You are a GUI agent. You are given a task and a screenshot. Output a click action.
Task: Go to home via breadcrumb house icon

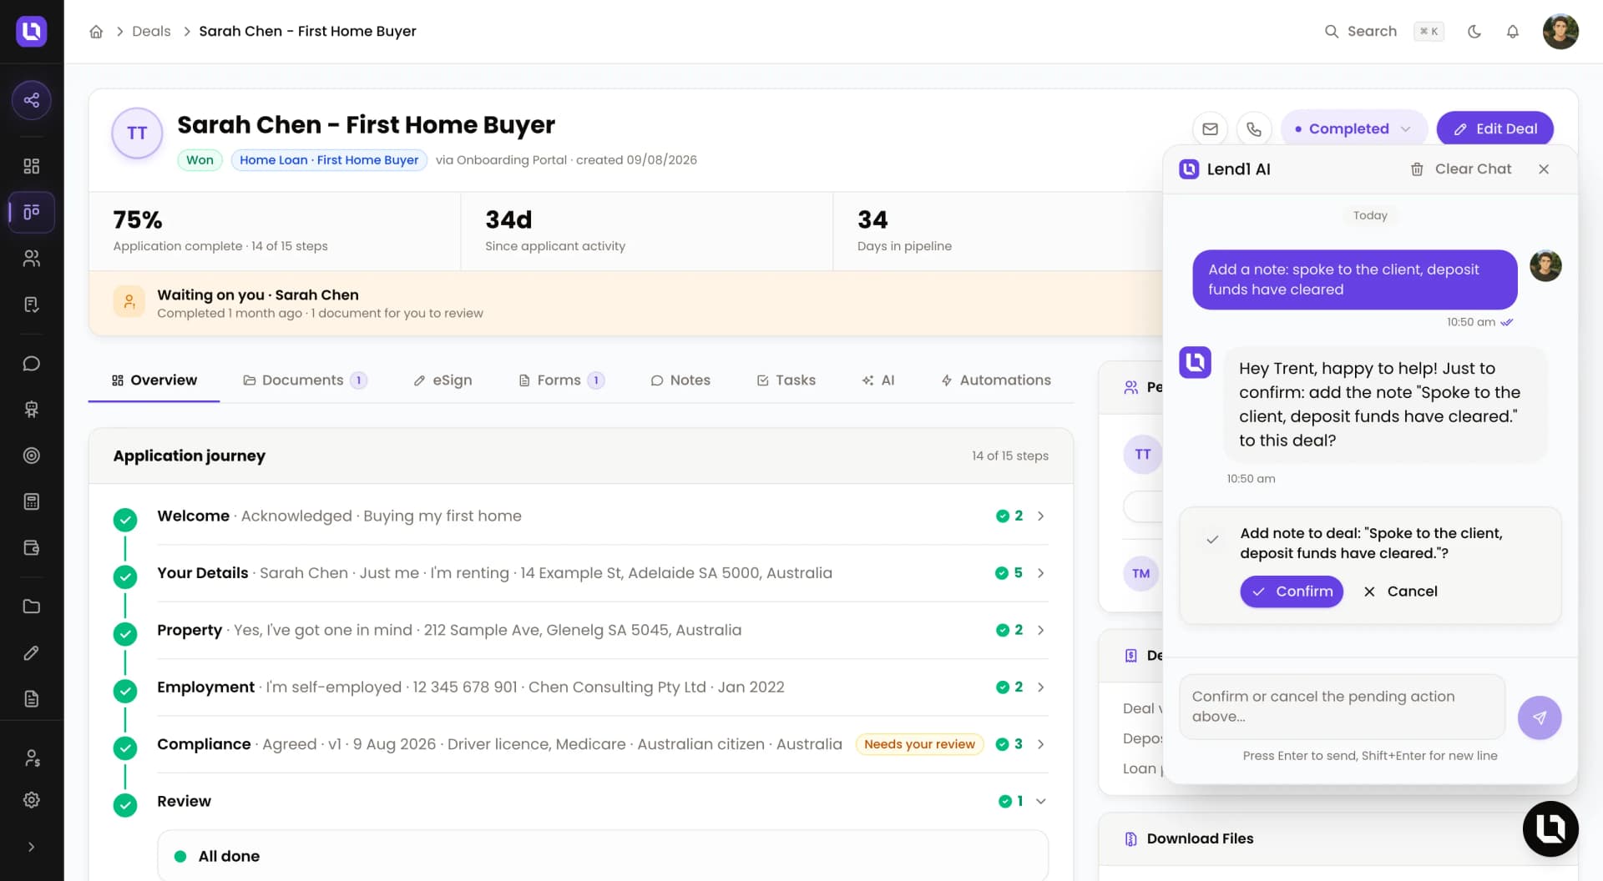(96, 32)
